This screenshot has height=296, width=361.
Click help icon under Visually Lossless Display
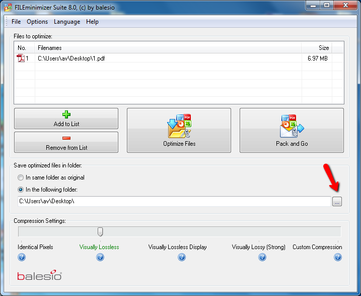pyautogui.click(x=182, y=257)
